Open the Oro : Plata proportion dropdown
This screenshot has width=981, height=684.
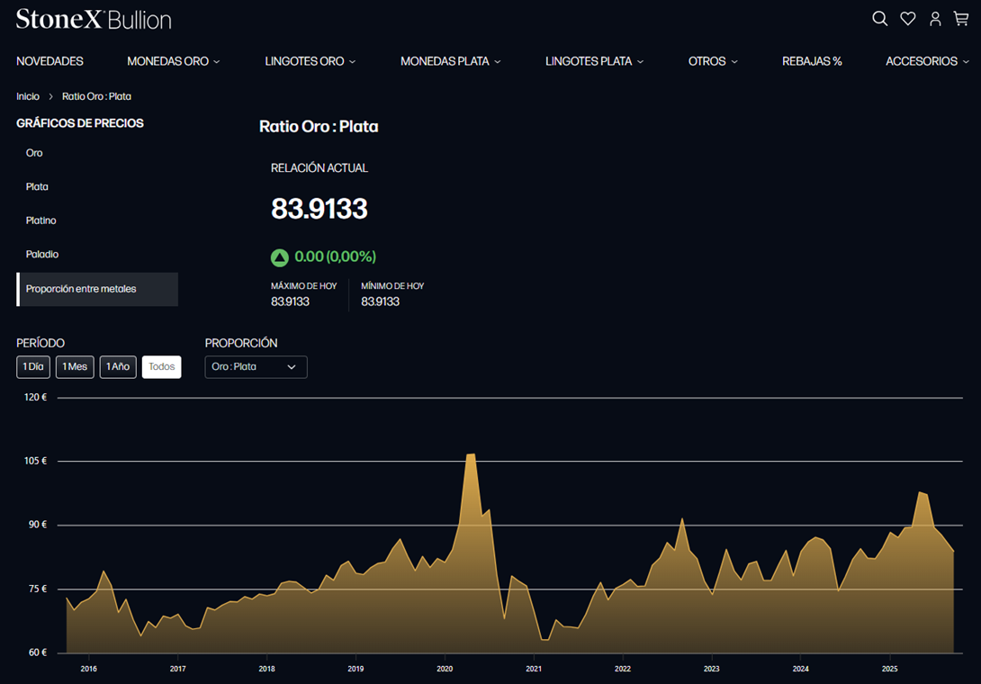[x=256, y=367]
